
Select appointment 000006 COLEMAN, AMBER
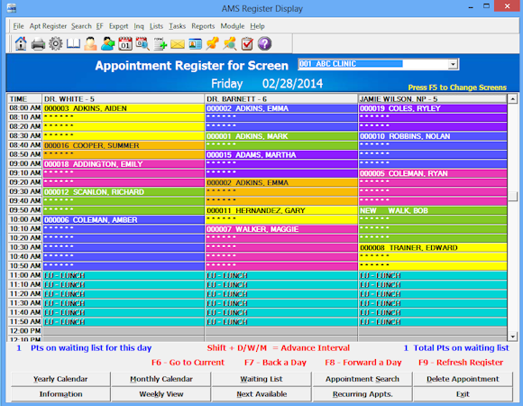[x=124, y=220]
